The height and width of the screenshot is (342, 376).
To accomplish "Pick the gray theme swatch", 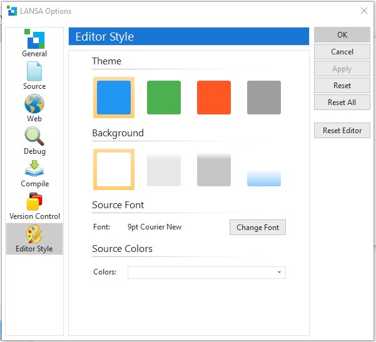I will click(264, 98).
